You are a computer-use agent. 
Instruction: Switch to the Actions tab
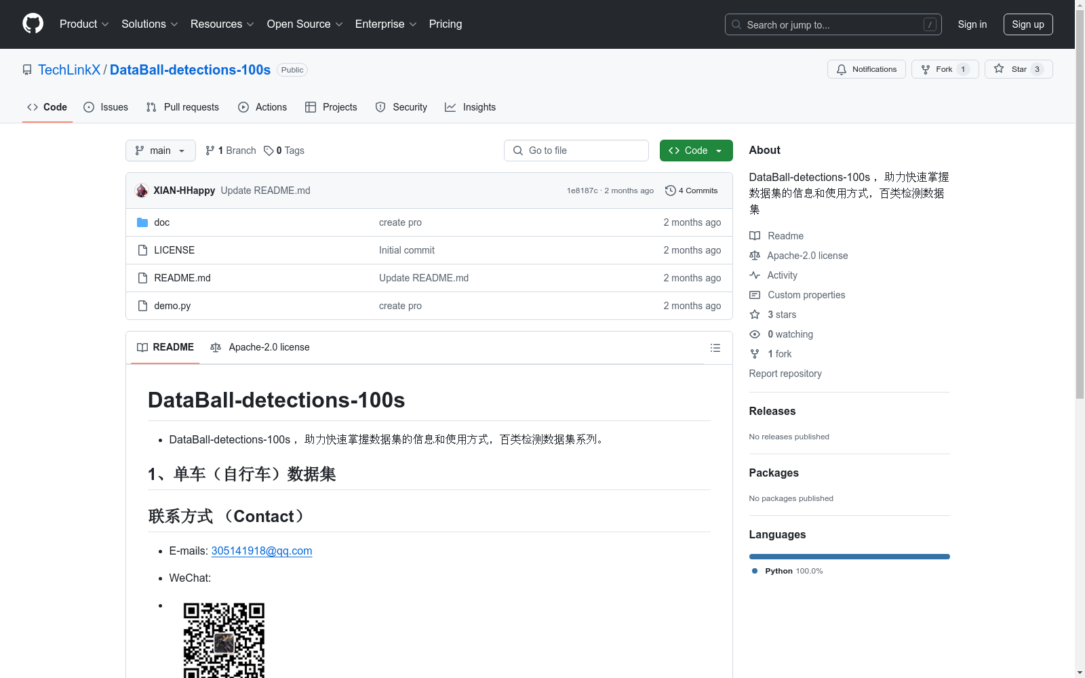[x=262, y=107]
